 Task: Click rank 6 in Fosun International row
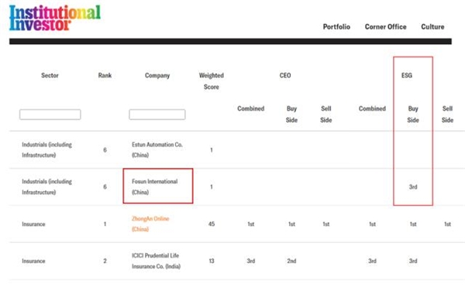pyautogui.click(x=105, y=186)
